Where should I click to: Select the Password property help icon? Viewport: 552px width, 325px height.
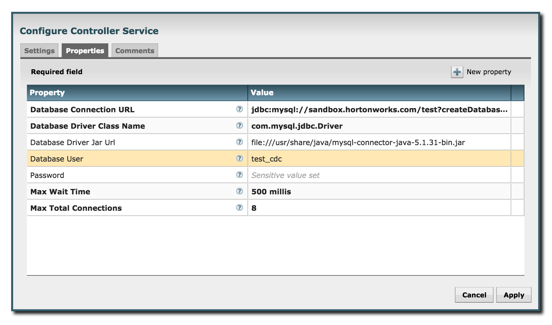coord(240,175)
